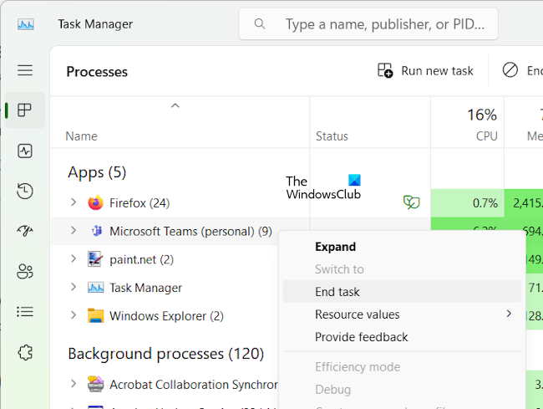Open Startup apps sidebar icon

click(x=25, y=231)
